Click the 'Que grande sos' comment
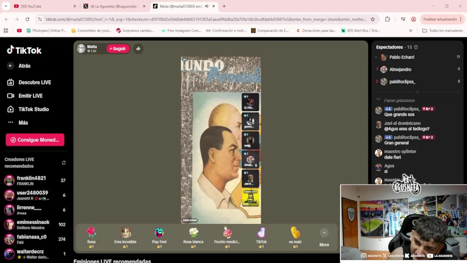This screenshot has height=263, width=467. click(399, 115)
